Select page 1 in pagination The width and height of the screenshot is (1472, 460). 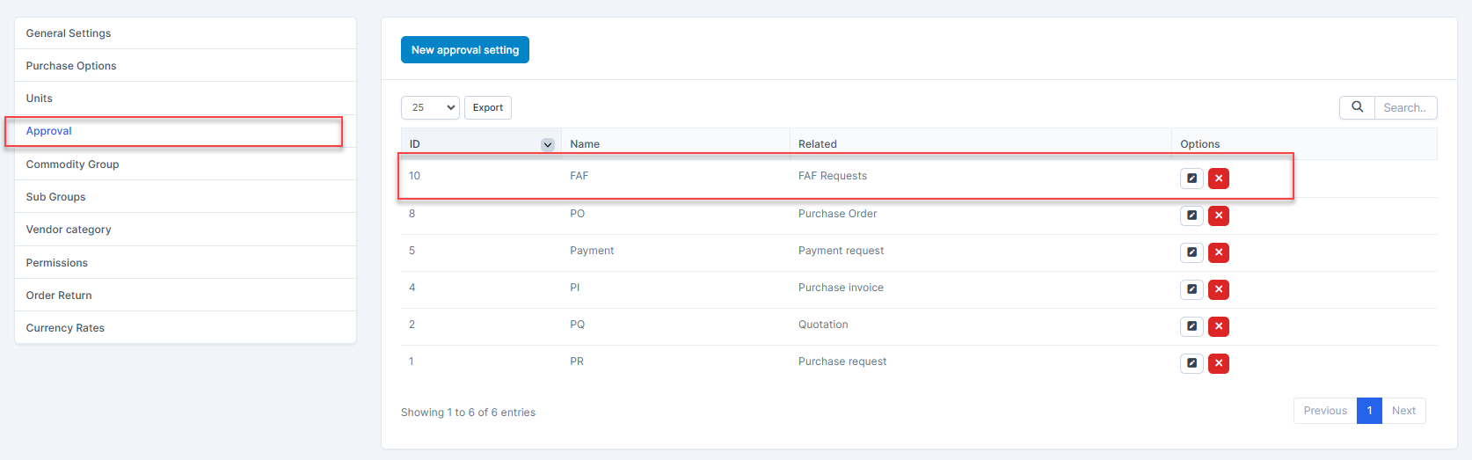[x=1369, y=411]
